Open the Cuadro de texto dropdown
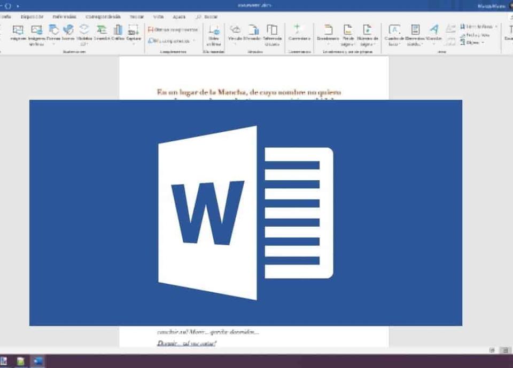 tap(394, 35)
